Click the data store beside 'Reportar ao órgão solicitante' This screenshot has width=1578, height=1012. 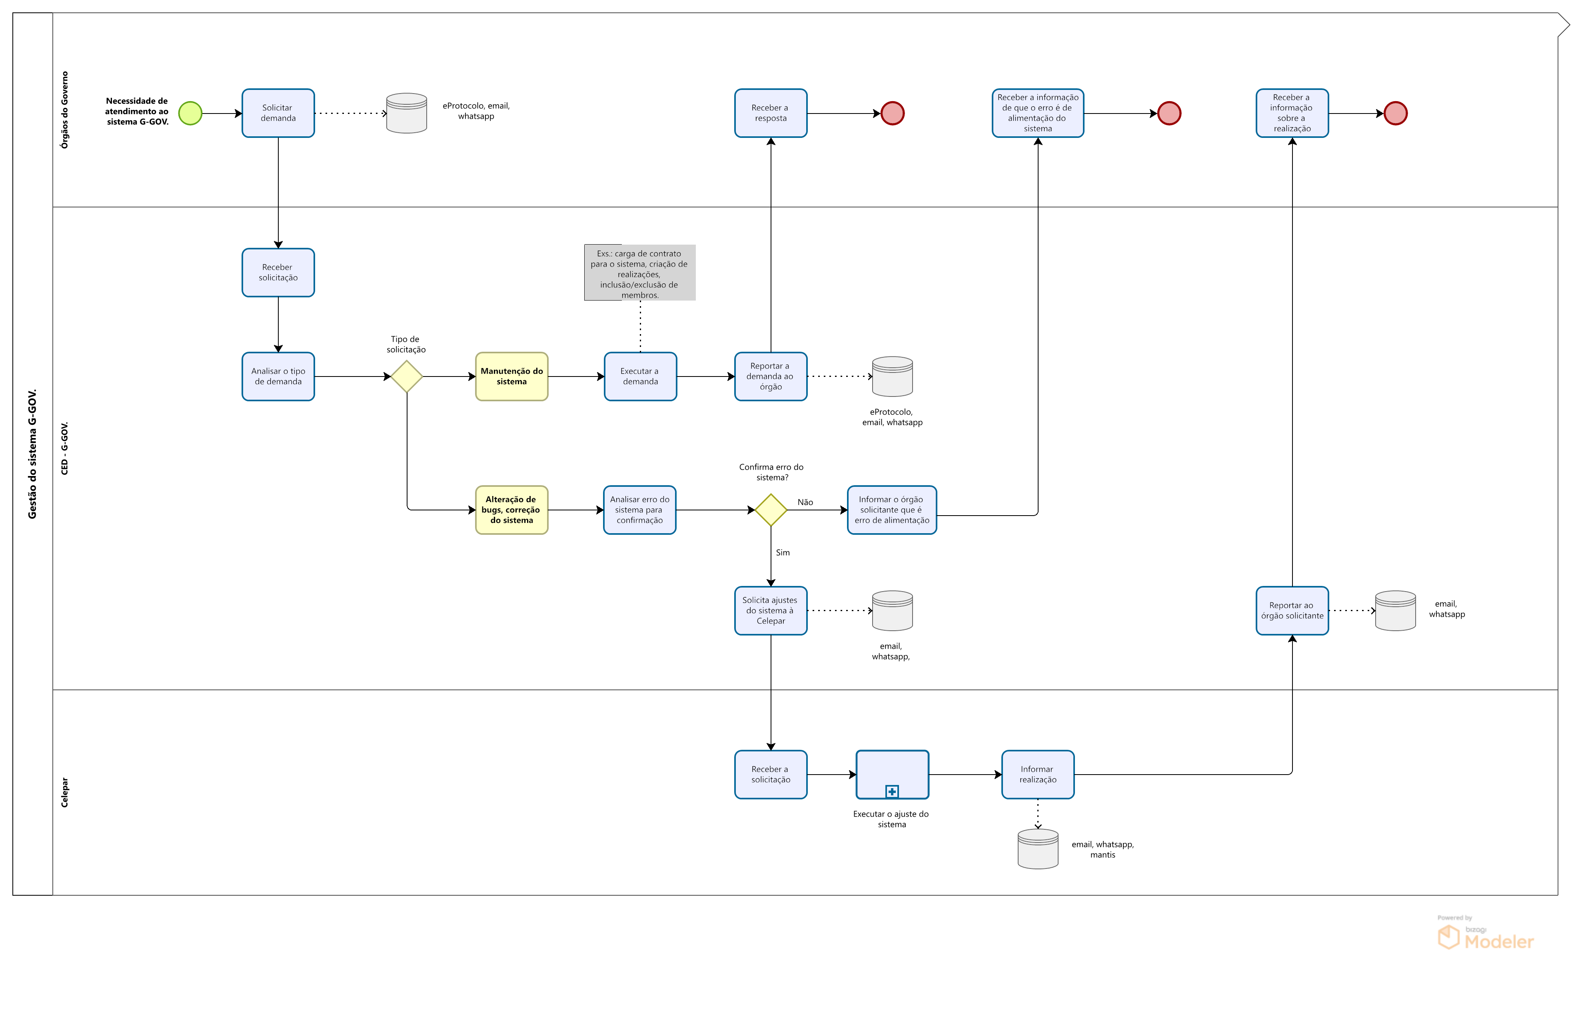point(1395,610)
